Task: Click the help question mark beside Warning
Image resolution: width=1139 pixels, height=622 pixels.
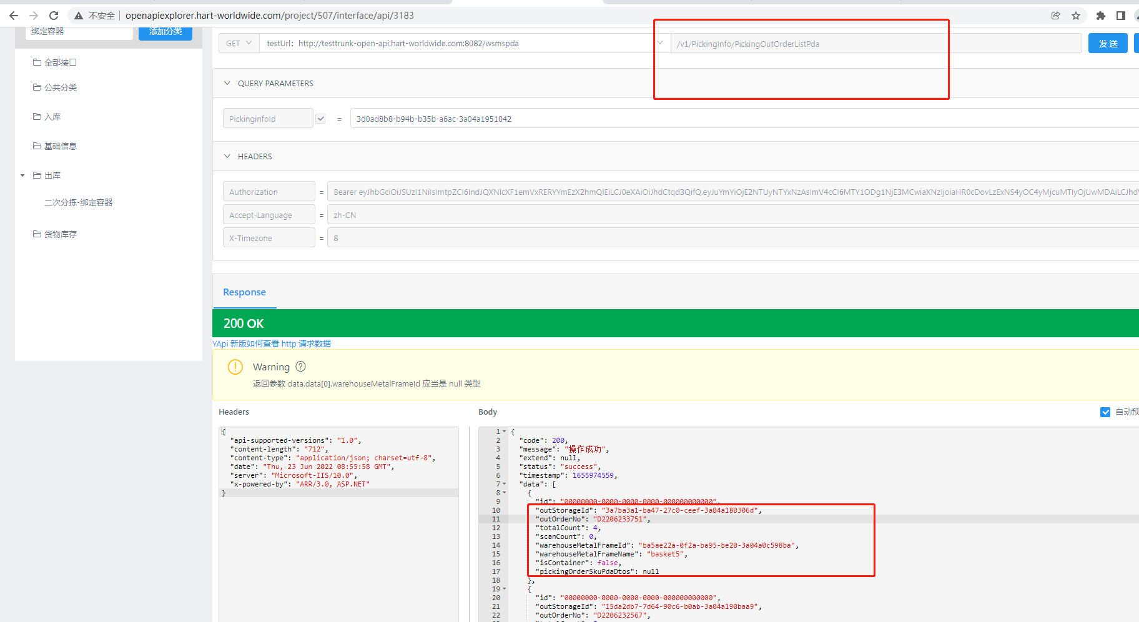Action: pos(300,367)
